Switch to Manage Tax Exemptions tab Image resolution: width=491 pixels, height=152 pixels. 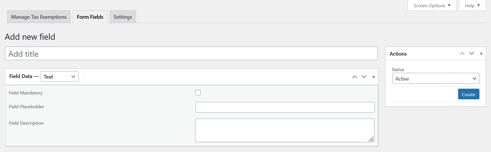point(39,17)
